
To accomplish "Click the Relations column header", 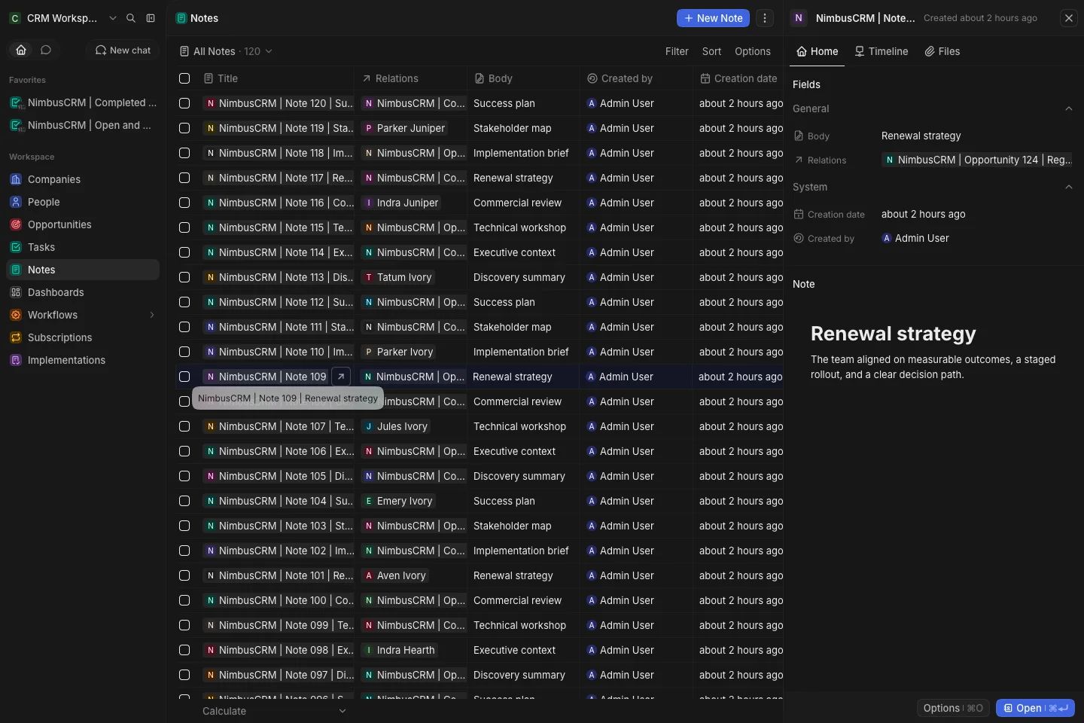I will pos(411,78).
